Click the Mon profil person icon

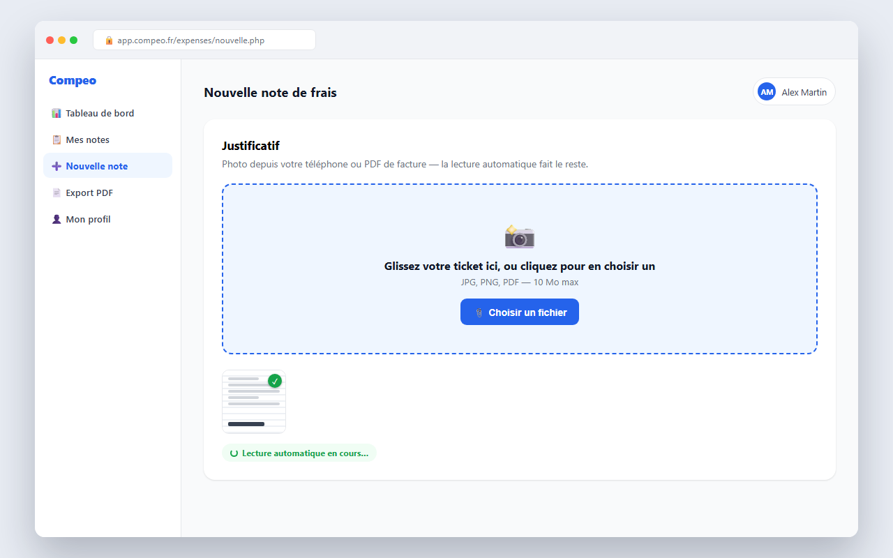click(57, 219)
